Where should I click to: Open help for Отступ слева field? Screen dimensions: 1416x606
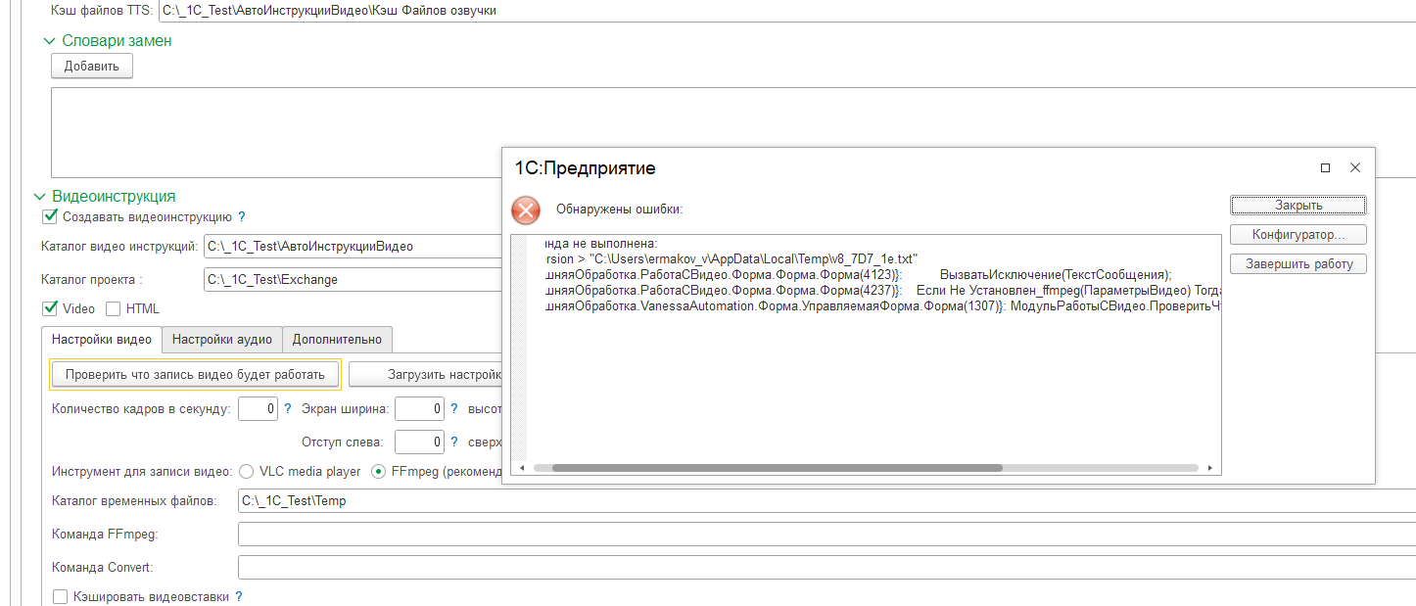[455, 442]
